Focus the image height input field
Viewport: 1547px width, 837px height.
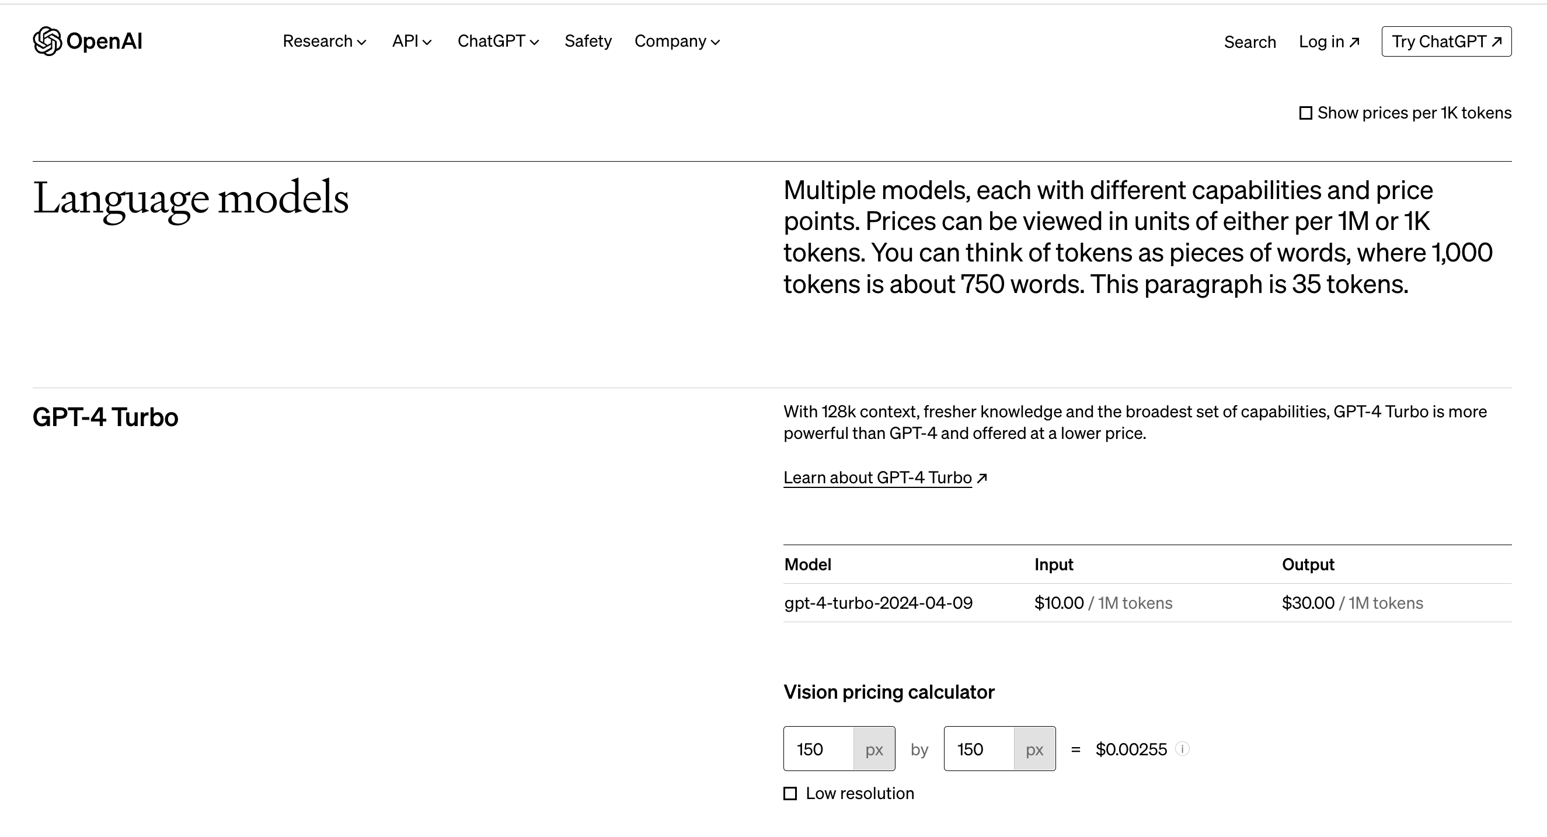979,749
